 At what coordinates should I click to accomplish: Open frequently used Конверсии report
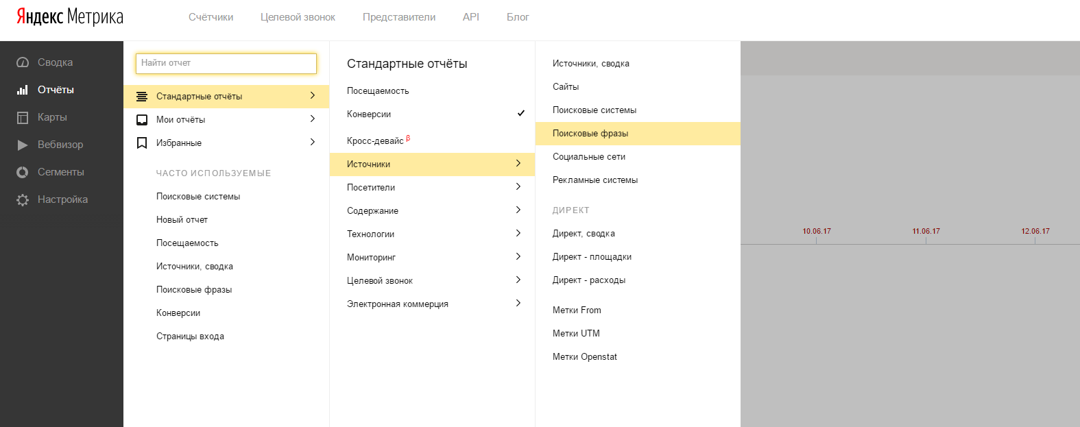point(178,313)
